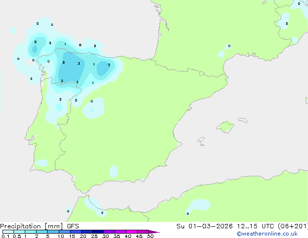This screenshot has width=308, height=238.
Task: Click the '10' legend scale label
Action: point(61,236)
